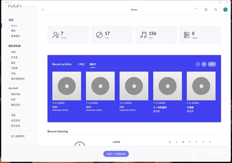Click the clock icon under Recent listening
This screenshot has width=232, height=163.
click(x=79, y=144)
